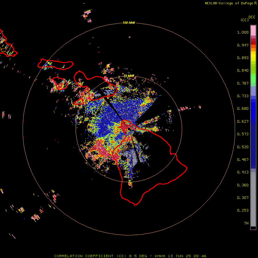258x258 pixels.
Task: Click the 0.573 scale value
Action: (243, 134)
